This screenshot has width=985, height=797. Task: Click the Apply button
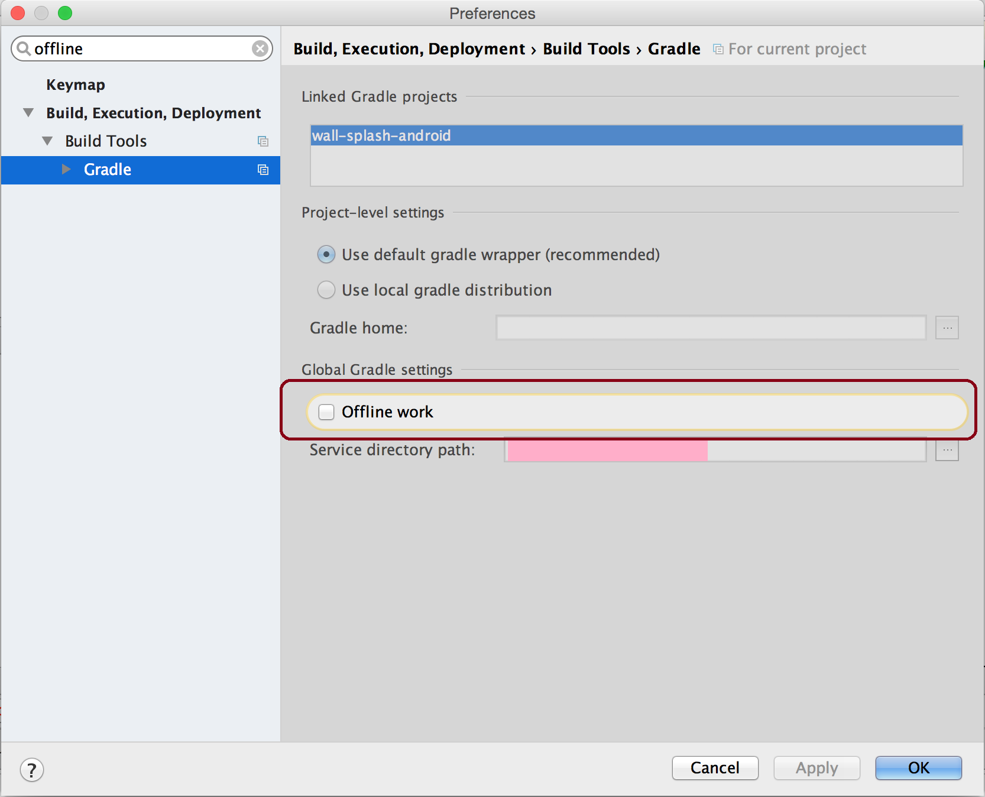coord(816,768)
